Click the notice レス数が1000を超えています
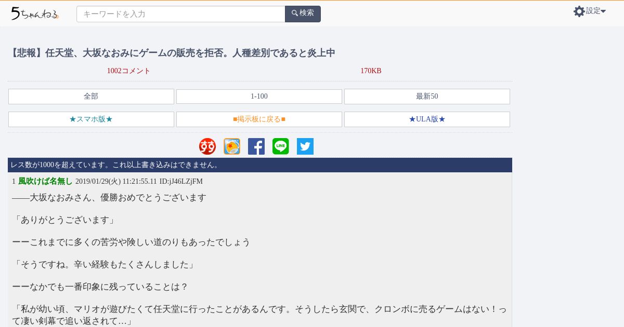The width and height of the screenshot is (624, 327). click(x=115, y=165)
